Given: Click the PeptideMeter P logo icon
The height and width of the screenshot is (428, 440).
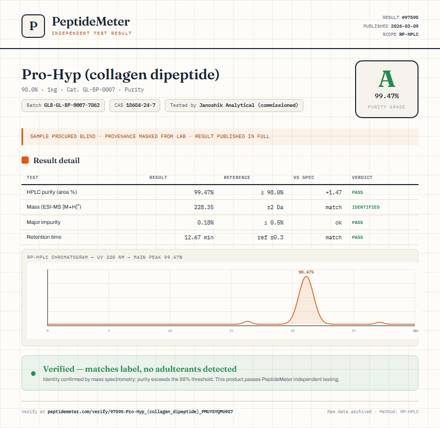Looking at the screenshot, I should (x=33, y=26).
